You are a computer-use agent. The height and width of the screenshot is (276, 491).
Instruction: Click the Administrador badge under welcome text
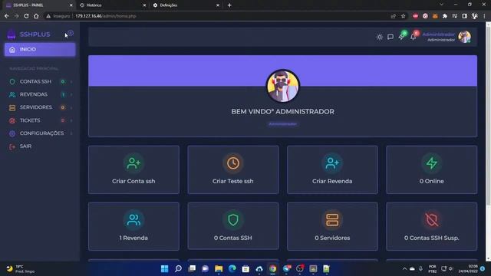tap(283, 124)
